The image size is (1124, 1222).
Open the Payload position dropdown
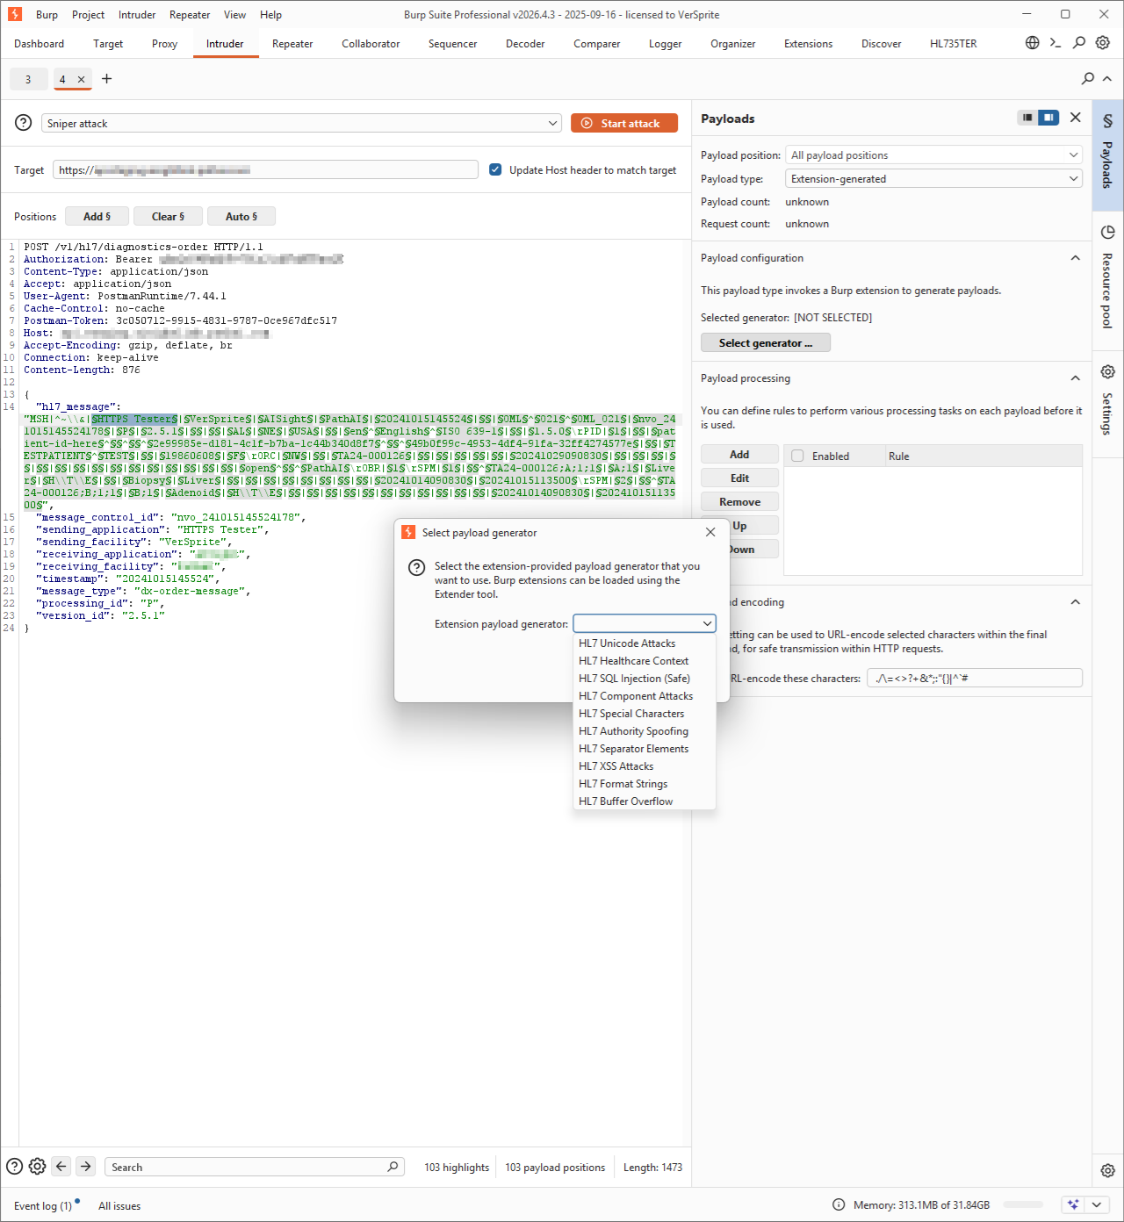point(933,155)
